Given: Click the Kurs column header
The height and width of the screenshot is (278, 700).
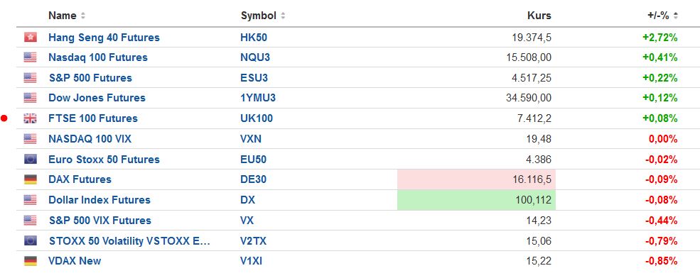Looking at the screenshot, I should pos(539,16).
